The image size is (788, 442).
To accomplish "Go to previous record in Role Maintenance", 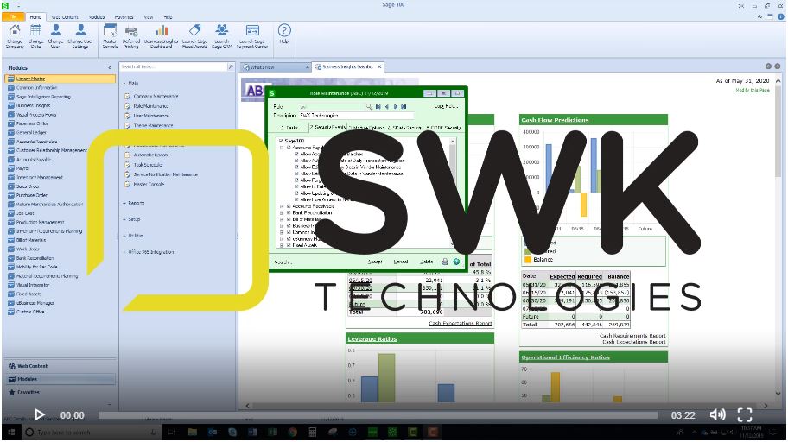I will tap(387, 106).
